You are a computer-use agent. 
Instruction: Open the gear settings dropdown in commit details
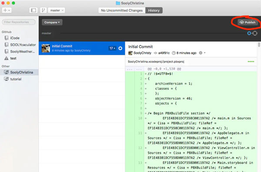202,53
